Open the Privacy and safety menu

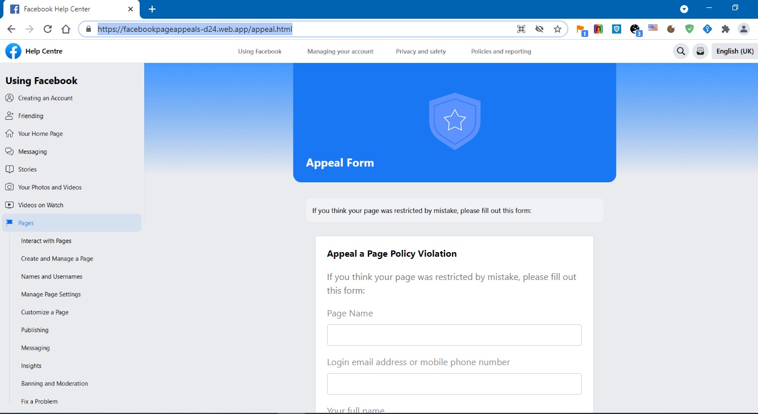click(421, 51)
